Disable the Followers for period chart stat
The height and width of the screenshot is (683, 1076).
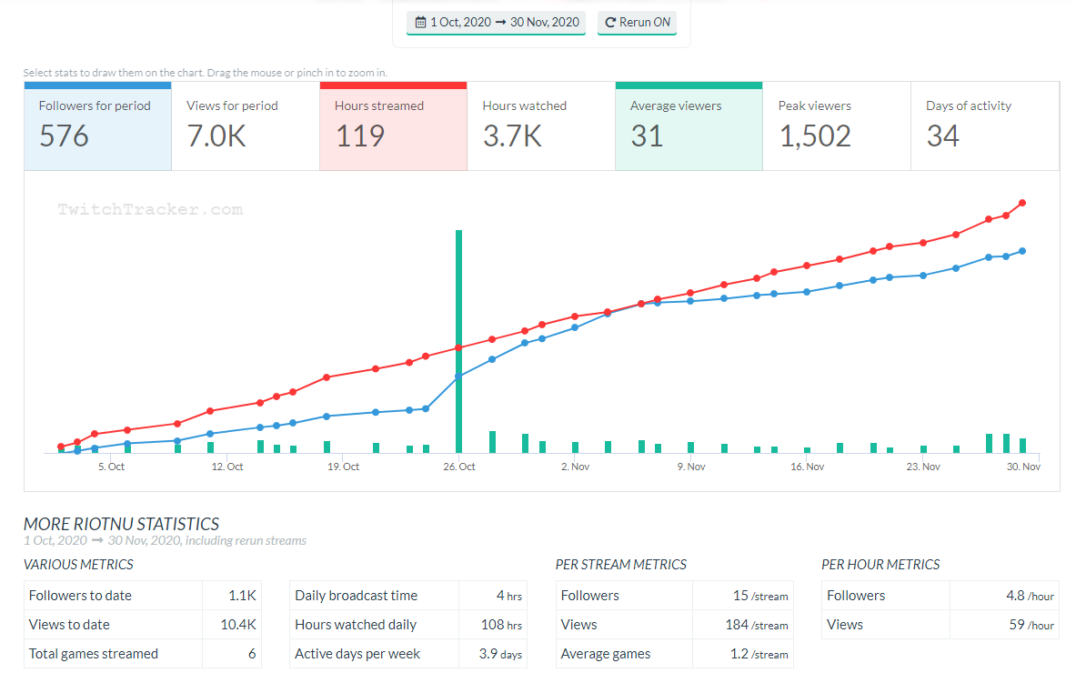97,126
